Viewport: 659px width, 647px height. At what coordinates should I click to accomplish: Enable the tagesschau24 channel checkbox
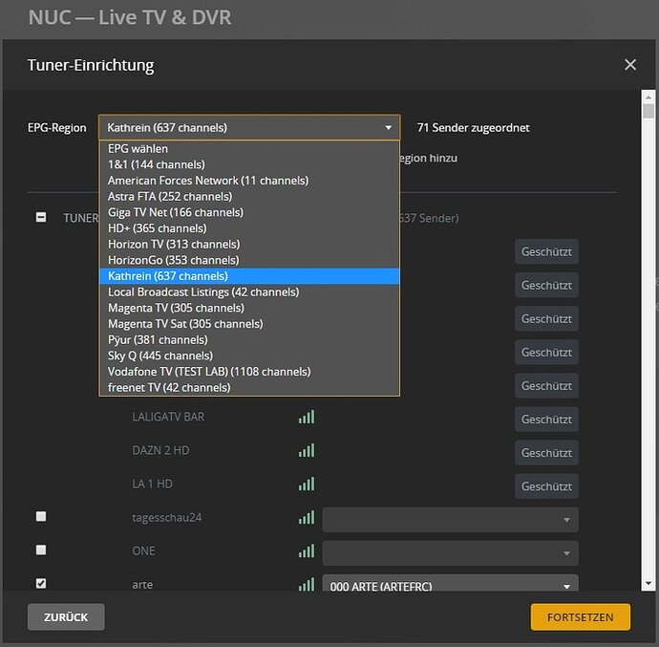[x=41, y=516]
